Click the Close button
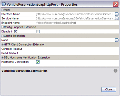 [109, 89]
